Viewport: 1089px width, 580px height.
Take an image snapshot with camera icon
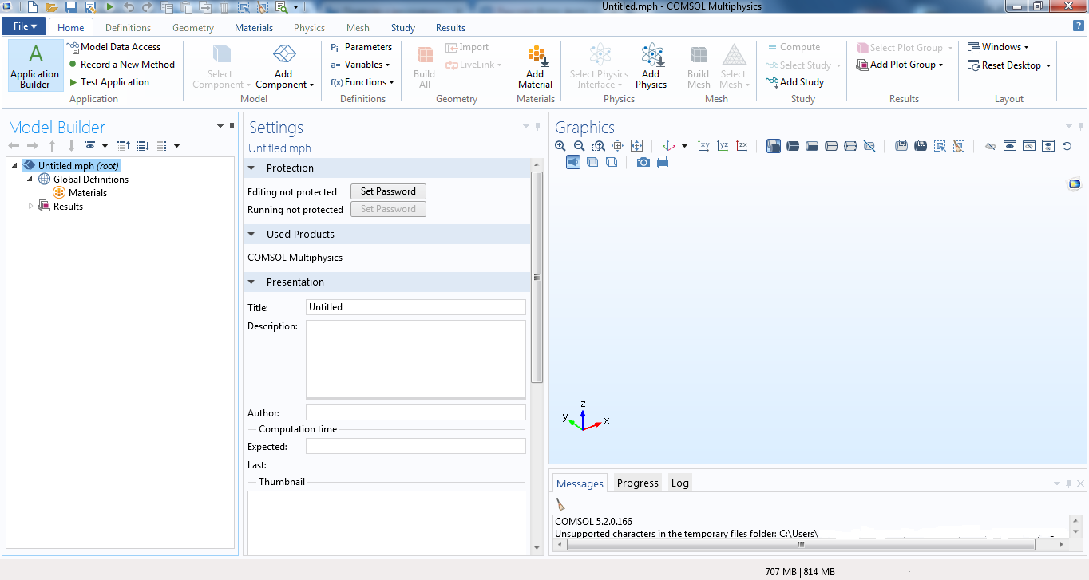[643, 163]
